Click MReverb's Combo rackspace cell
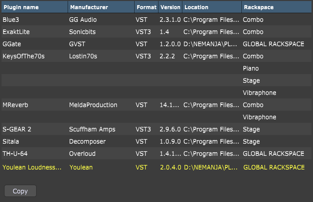This screenshot has height=202, width=313. point(253,105)
